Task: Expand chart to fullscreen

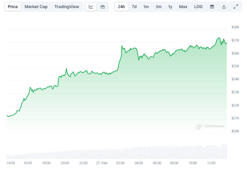Action: [236, 7]
